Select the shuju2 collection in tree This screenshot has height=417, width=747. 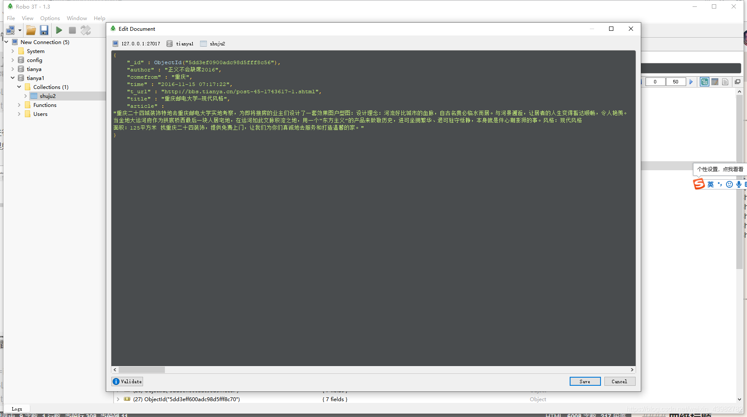(x=48, y=96)
